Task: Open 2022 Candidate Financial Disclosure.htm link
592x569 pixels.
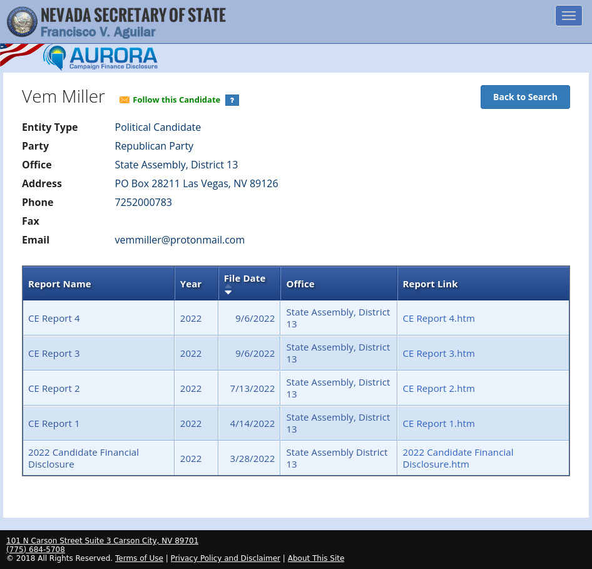Action: click(457, 458)
